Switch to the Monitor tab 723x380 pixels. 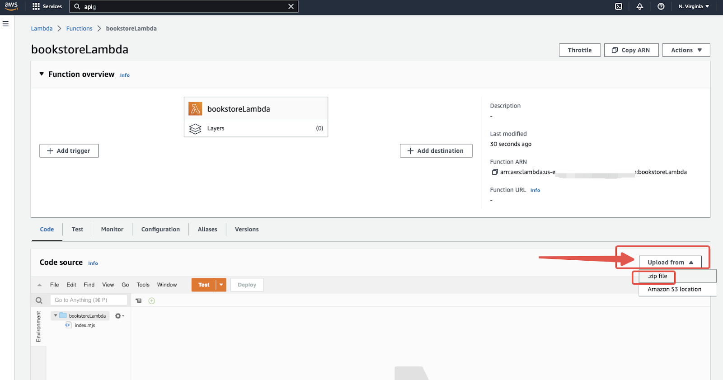(112, 230)
